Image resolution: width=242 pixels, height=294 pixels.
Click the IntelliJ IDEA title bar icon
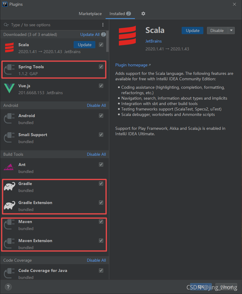[5, 4]
